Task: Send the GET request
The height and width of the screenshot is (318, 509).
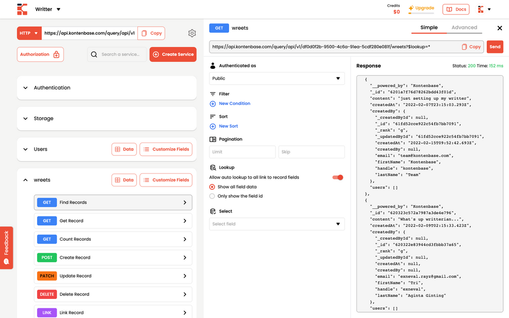Action: [x=495, y=47]
